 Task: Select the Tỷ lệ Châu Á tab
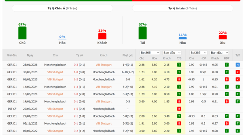(62, 8)
